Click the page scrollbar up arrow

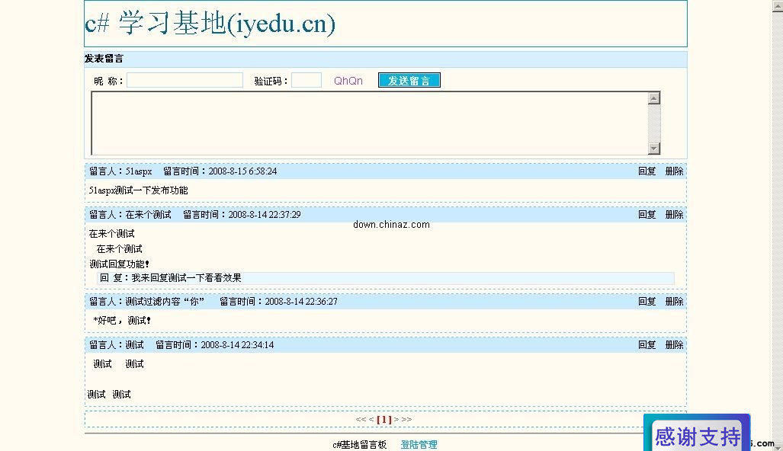pos(778,5)
